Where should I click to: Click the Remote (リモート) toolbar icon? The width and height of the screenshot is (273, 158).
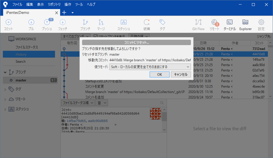pos(214,22)
